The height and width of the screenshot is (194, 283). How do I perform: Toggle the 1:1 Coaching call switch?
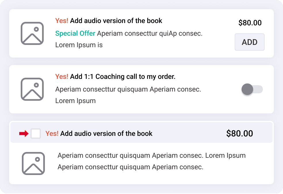(252, 89)
